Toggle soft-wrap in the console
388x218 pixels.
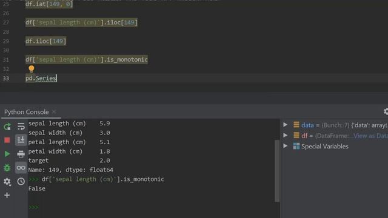pyautogui.click(x=21, y=127)
